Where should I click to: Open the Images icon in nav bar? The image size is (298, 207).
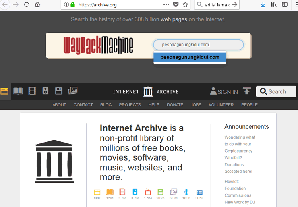[73, 91]
